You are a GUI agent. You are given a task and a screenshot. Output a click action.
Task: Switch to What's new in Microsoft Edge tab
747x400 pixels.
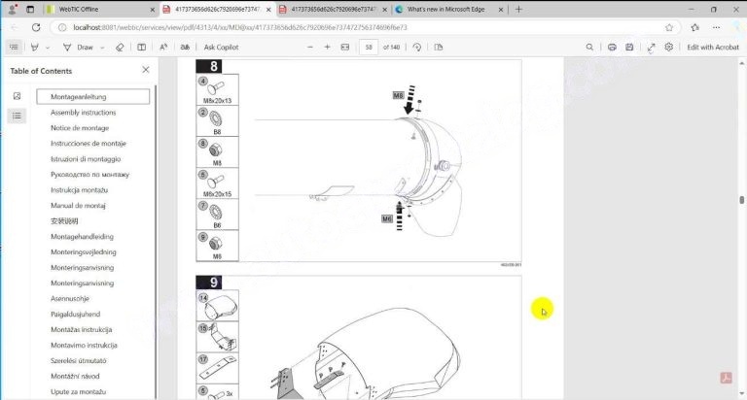click(x=443, y=9)
